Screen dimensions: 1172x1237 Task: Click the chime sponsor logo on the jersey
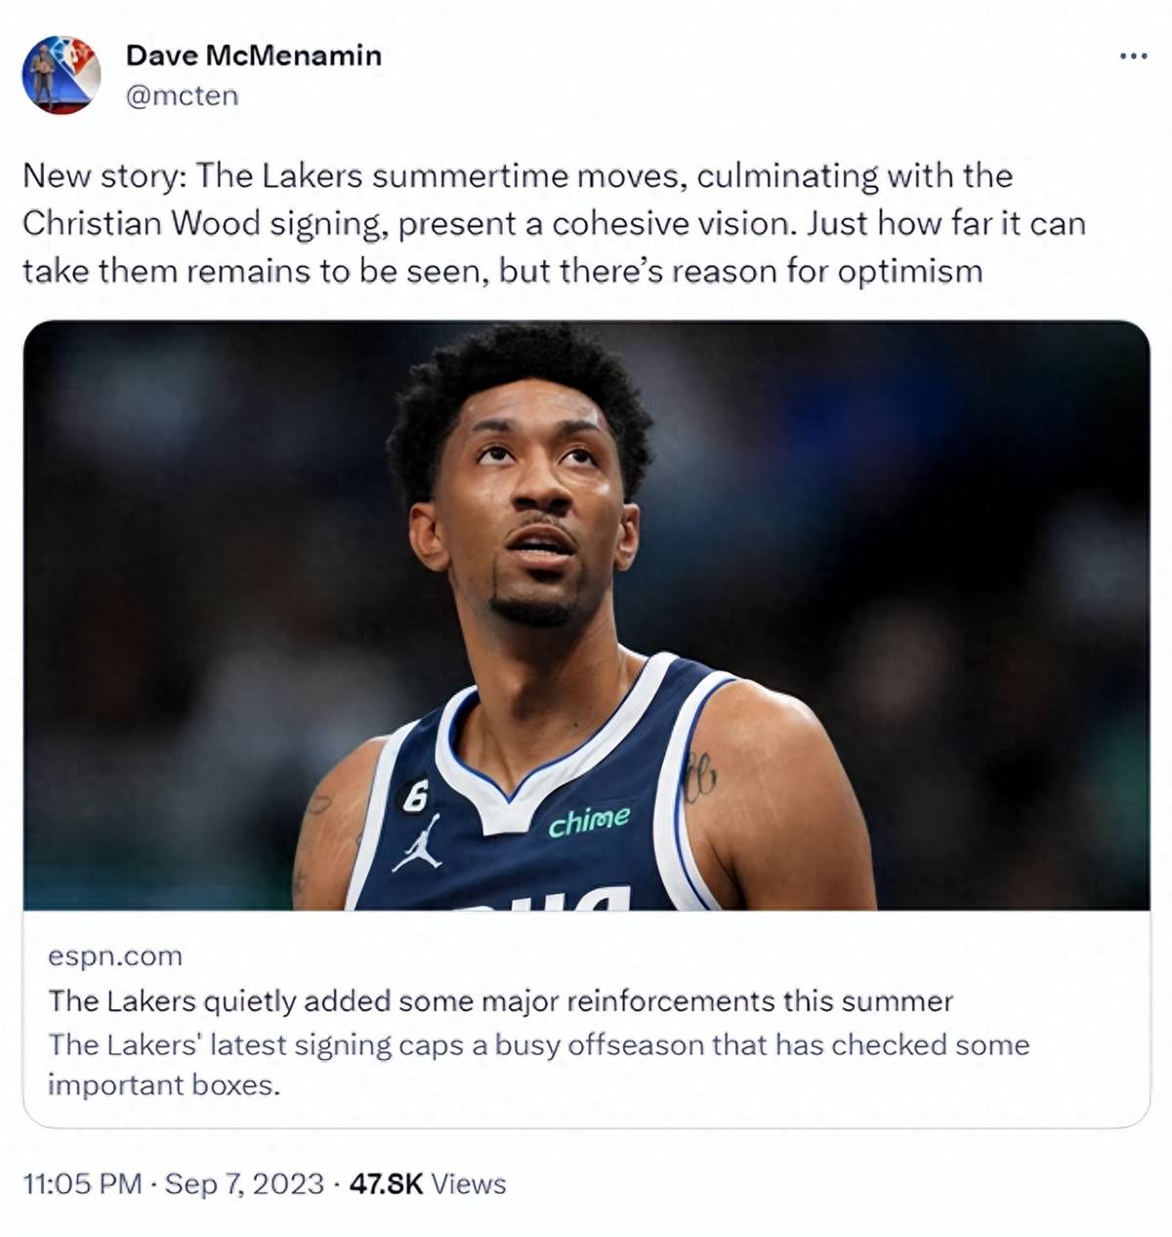coord(589,822)
